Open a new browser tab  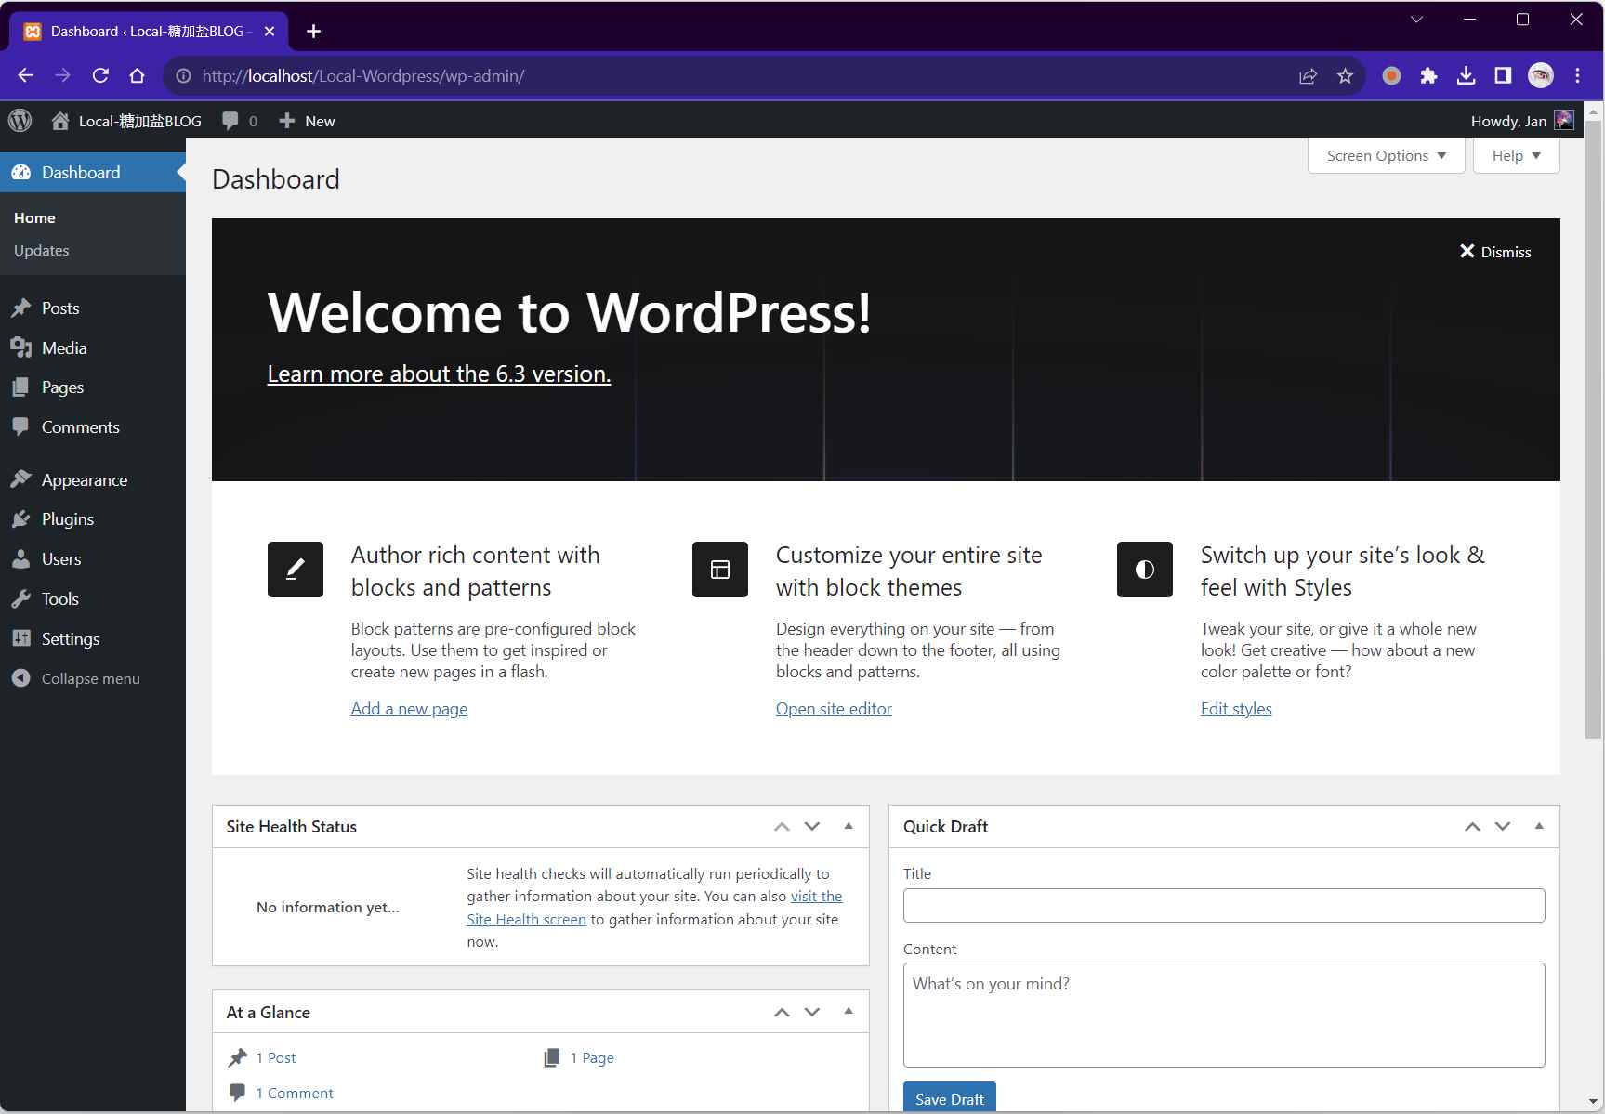pyautogui.click(x=313, y=31)
